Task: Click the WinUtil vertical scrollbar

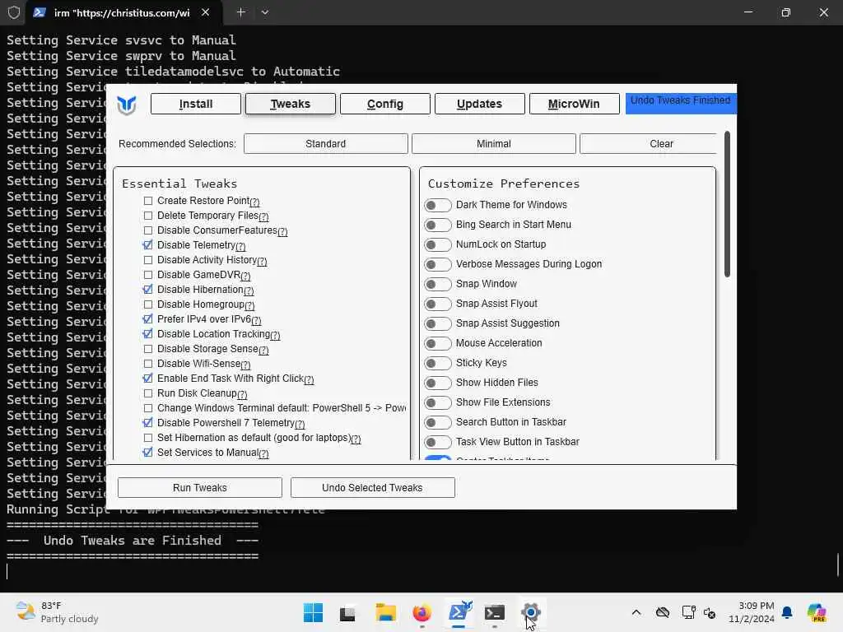Action: pos(727,204)
